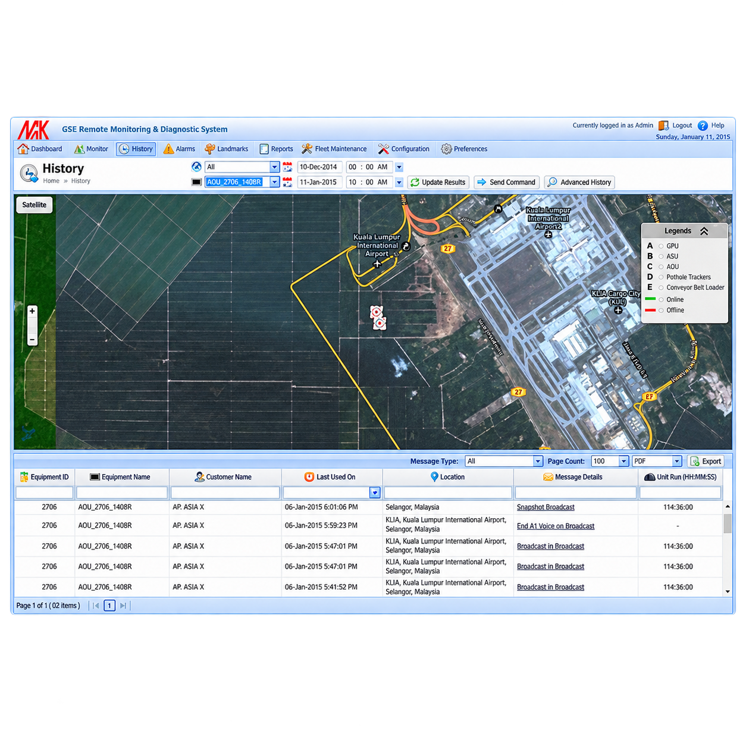
Task: Select the Online status radio button
Action: [661, 300]
